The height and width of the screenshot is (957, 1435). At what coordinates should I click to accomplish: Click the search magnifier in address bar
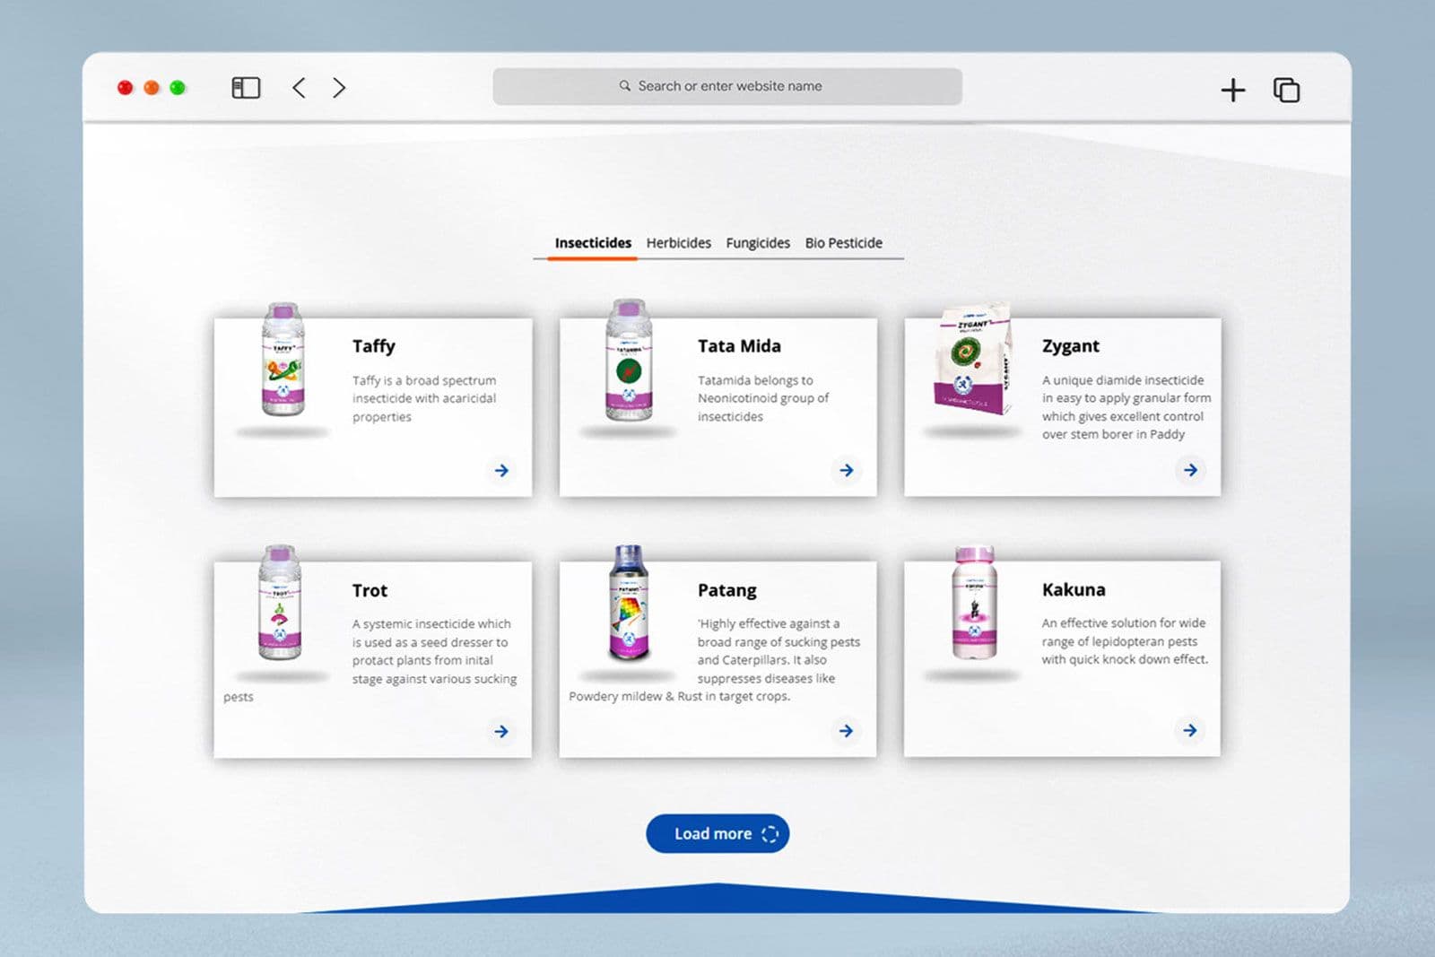click(624, 86)
